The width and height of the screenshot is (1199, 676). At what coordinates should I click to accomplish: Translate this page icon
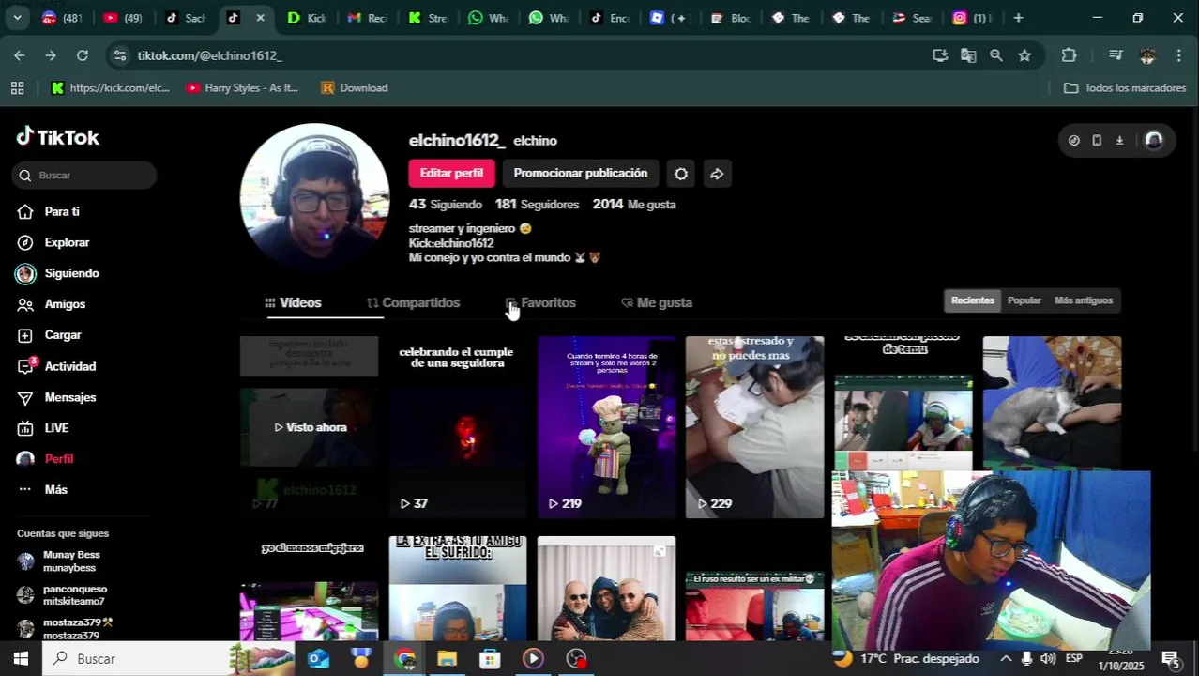point(968,55)
